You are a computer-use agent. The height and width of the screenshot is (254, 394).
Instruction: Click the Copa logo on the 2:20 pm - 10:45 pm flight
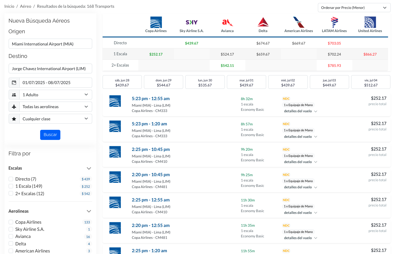(115, 177)
